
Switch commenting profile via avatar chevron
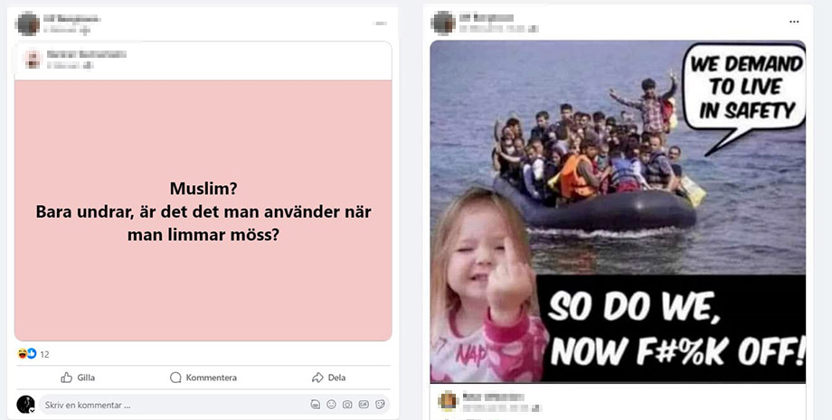pos(32,410)
